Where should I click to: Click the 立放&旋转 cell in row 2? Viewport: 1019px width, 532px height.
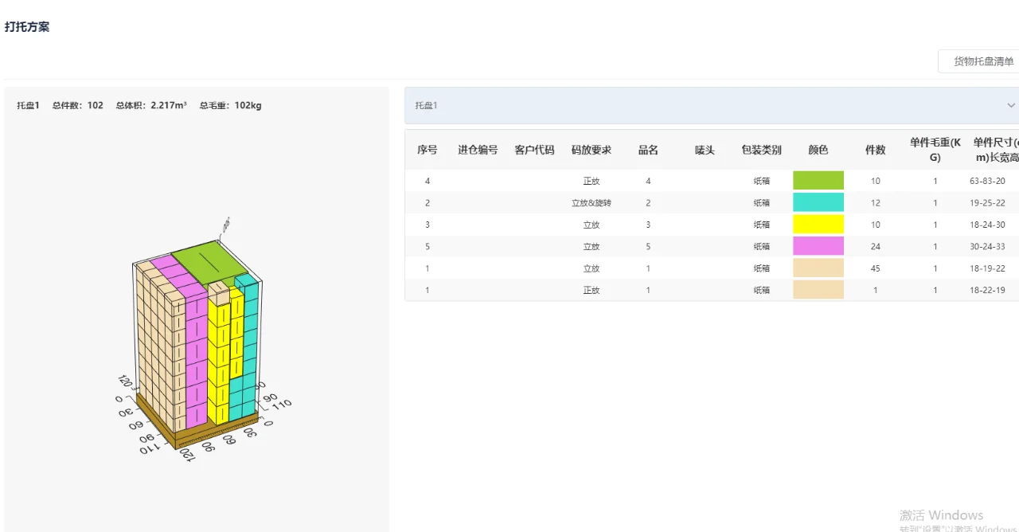591,203
